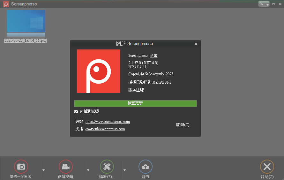Close the about dialog with the X
284x180 pixels.
pos(196,44)
